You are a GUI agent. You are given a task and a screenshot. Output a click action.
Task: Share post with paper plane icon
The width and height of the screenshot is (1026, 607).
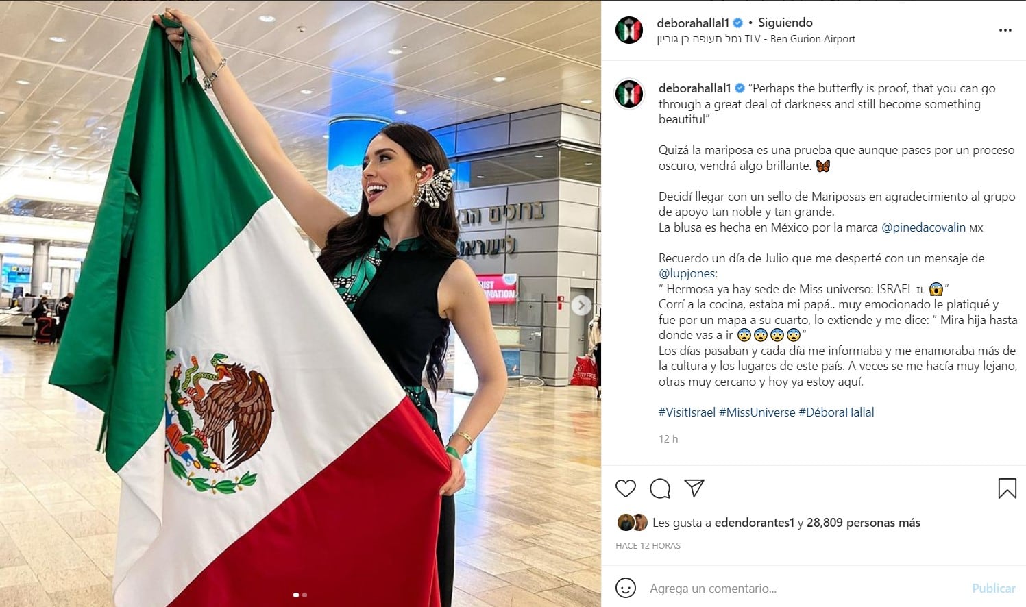pos(694,488)
